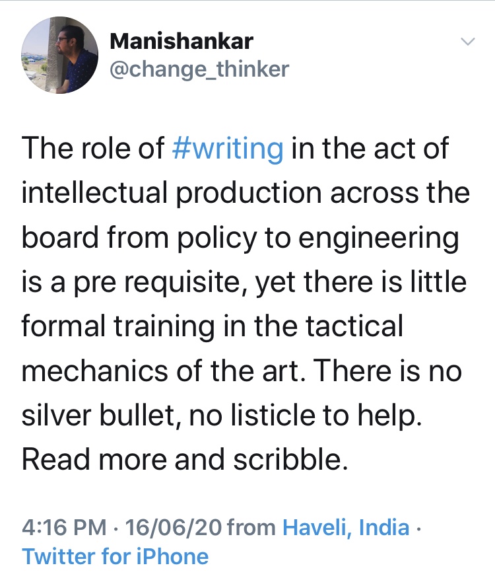Viewport: 495px width, 584px height.
Task: Click the phrase "formal training"
Action: point(119,327)
